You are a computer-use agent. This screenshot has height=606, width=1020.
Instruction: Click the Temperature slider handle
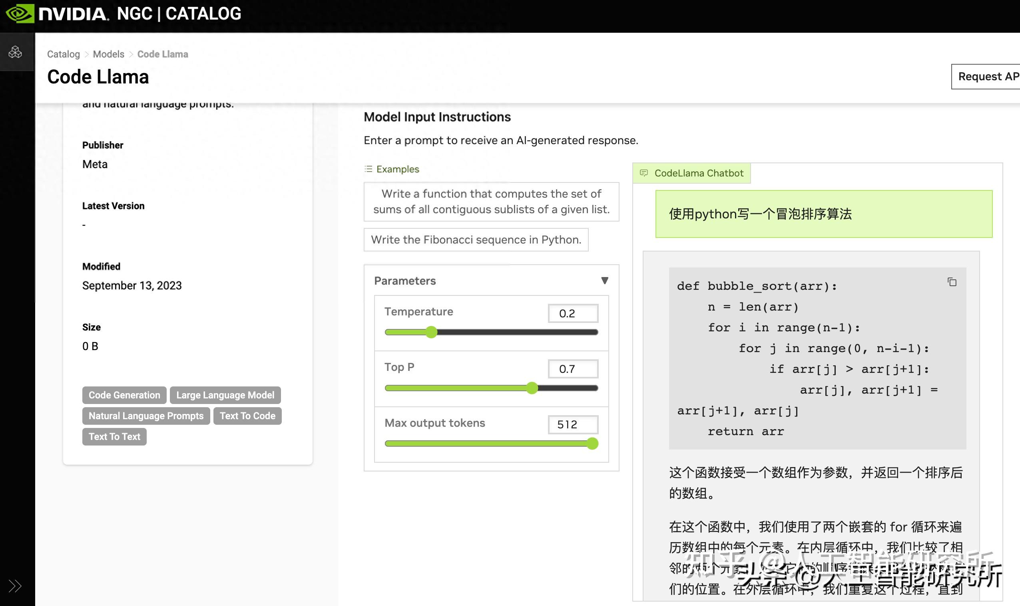pyautogui.click(x=431, y=332)
